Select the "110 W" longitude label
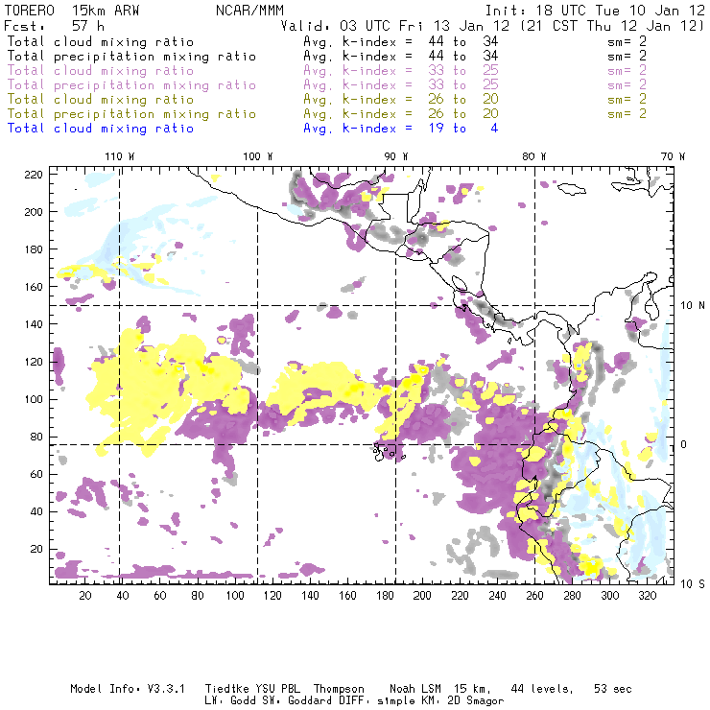The image size is (710, 710). [x=120, y=156]
